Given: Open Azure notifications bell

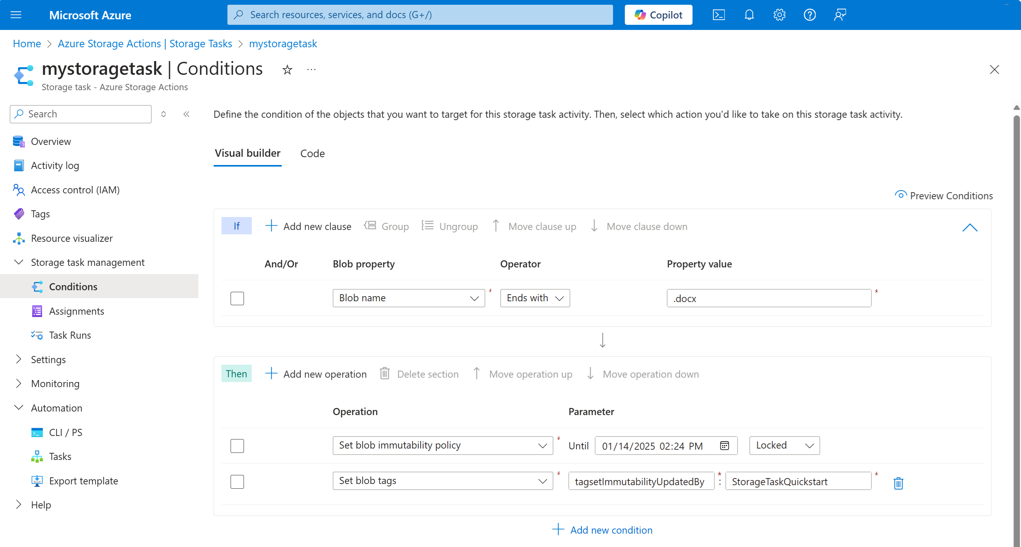Looking at the screenshot, I should click(x=749, y=15).
